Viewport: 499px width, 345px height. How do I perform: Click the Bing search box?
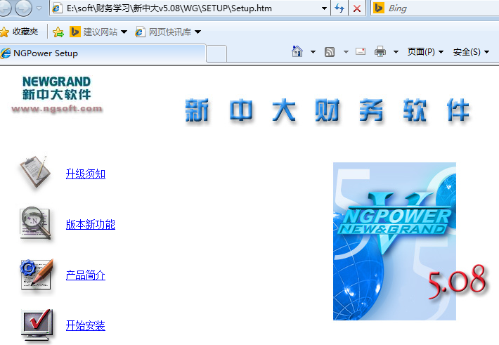point(435,8)
